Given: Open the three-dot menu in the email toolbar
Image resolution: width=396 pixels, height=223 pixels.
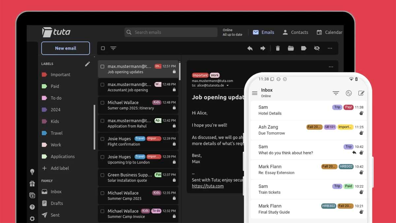Looking at the screenshot, I should (330, 48).
